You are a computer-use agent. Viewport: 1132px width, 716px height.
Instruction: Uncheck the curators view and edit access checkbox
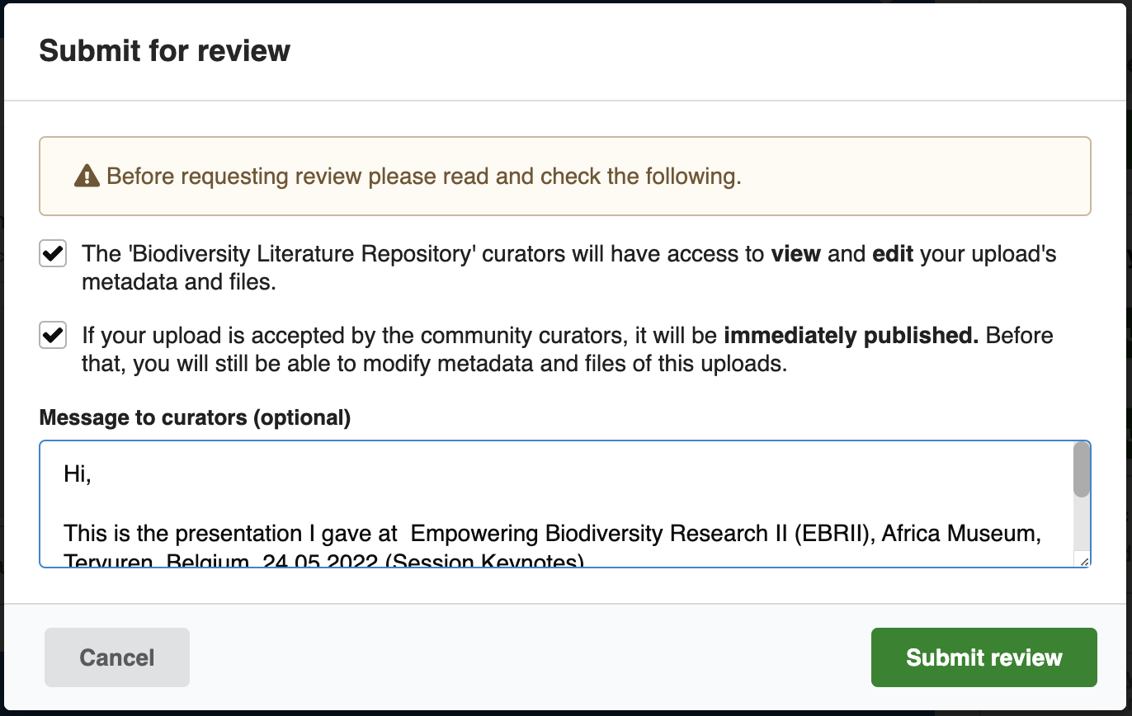point(53,254)
